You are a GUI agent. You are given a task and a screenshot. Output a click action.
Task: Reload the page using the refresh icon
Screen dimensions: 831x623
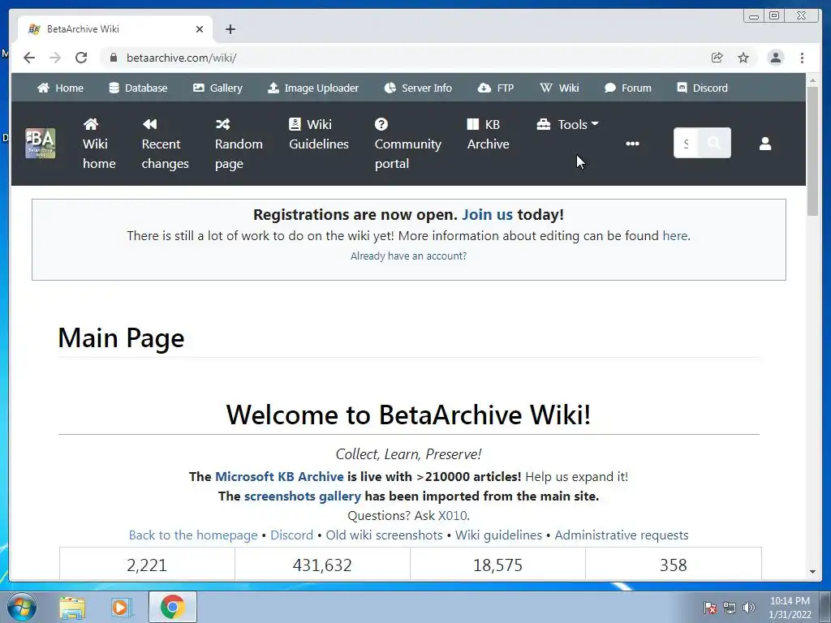81,58
